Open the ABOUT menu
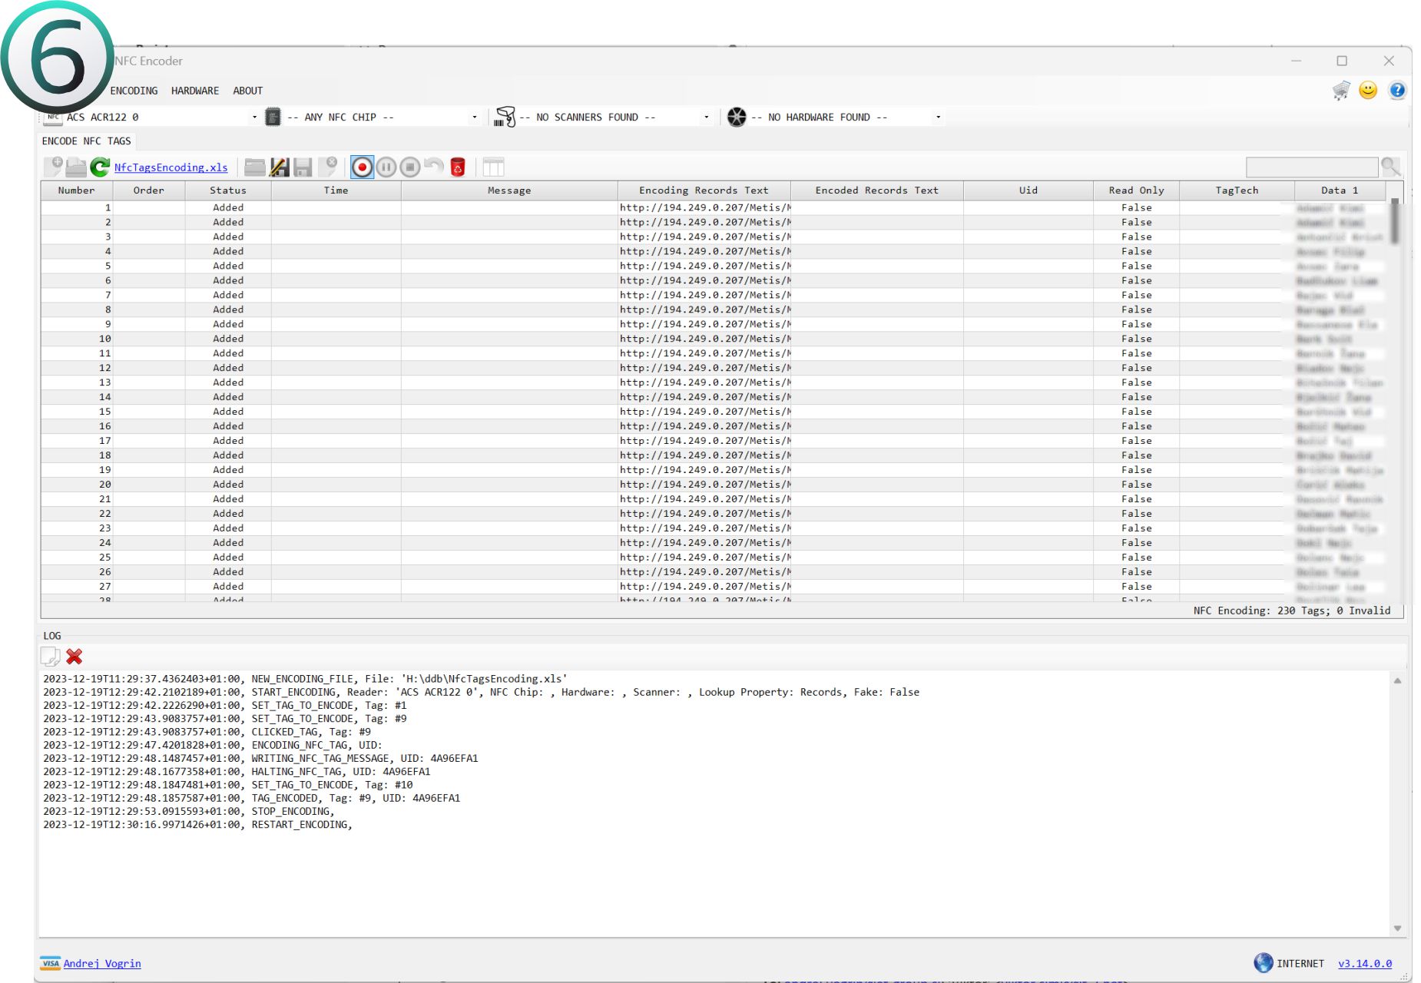This screenshot has width=1421, height=983. point(247,91)
